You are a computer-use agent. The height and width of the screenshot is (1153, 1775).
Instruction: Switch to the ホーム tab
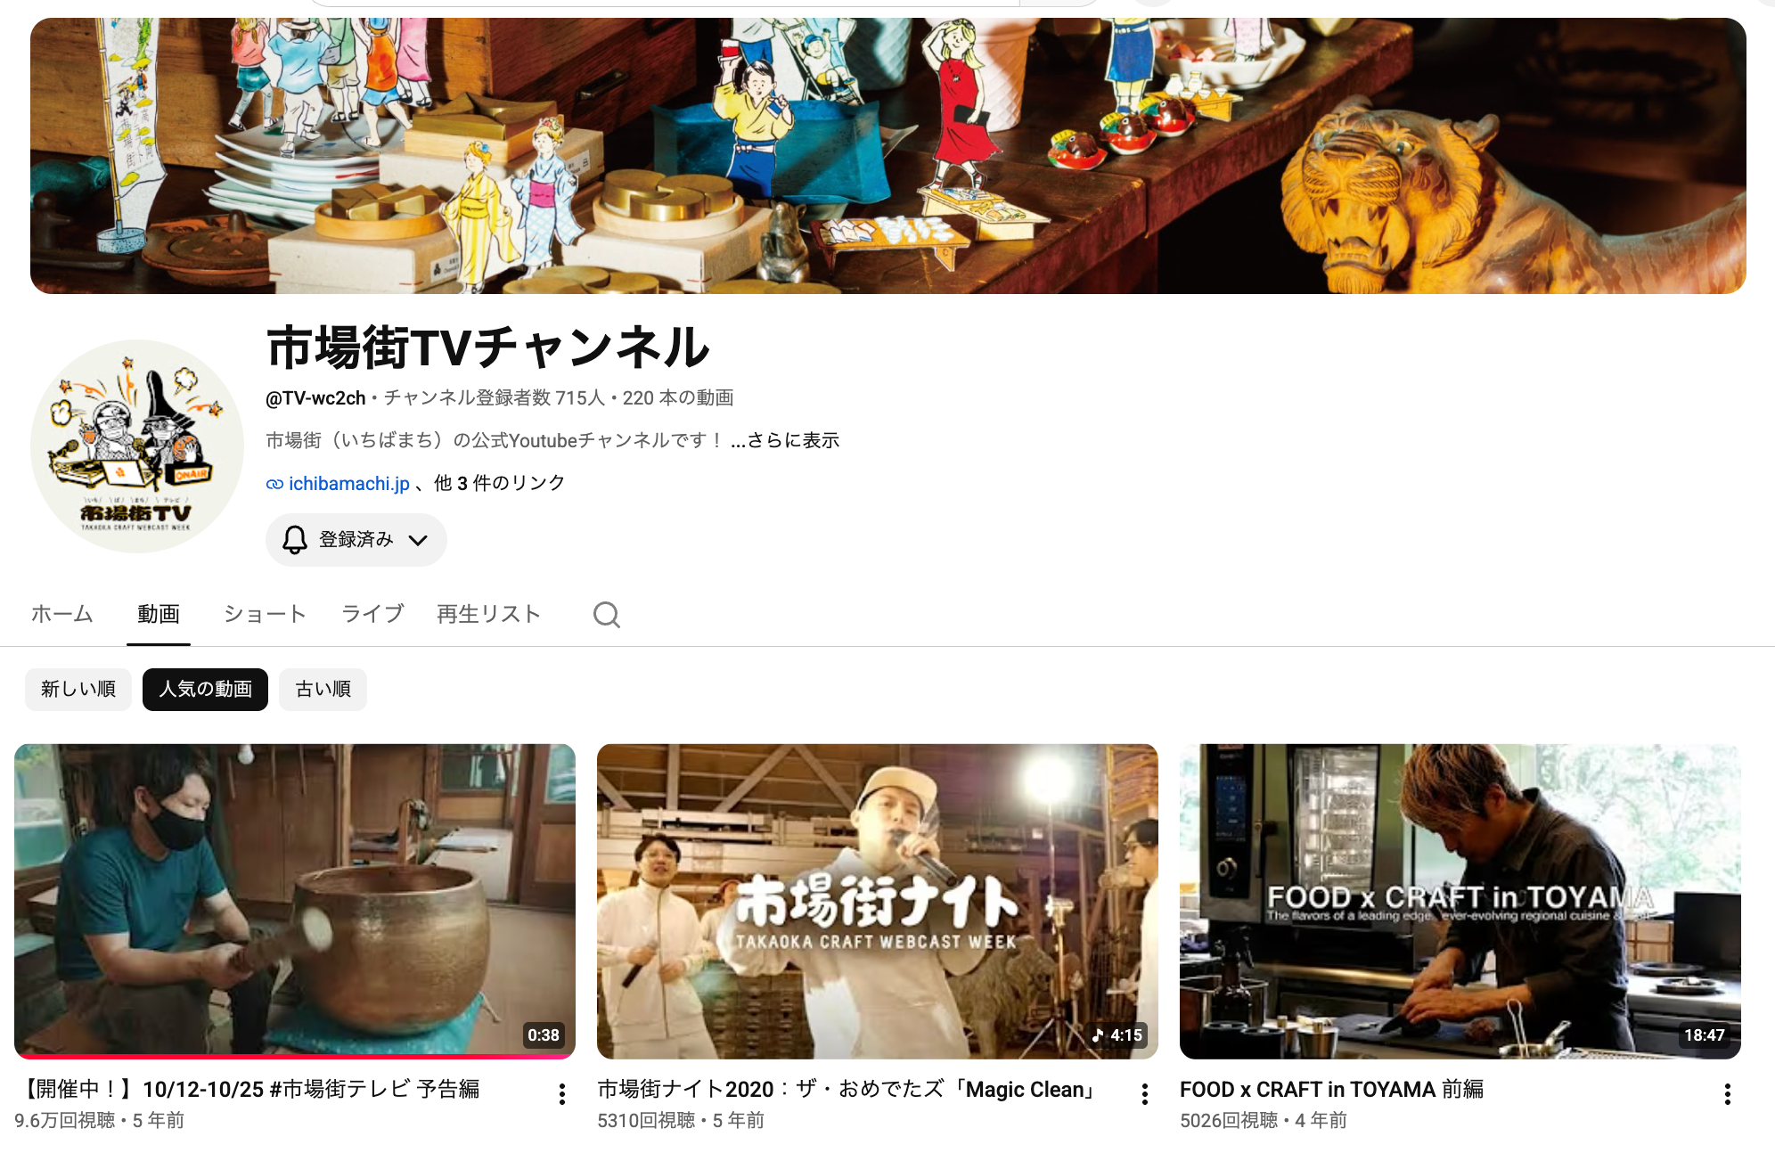(62, 614)
